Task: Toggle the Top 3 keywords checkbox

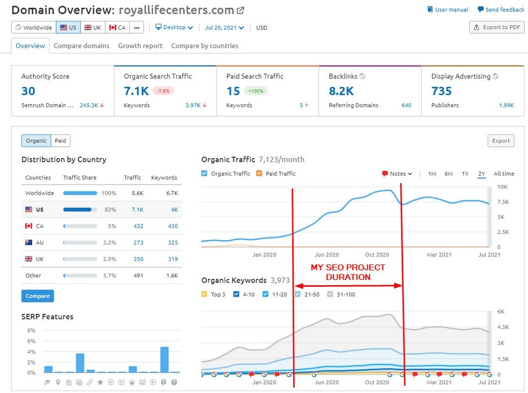Action: (x=204, y=294)
